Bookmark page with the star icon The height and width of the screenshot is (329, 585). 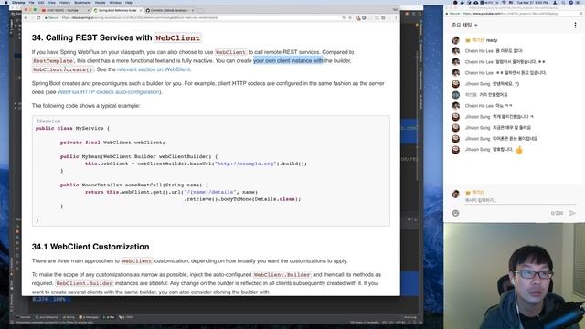click(349, 18)
